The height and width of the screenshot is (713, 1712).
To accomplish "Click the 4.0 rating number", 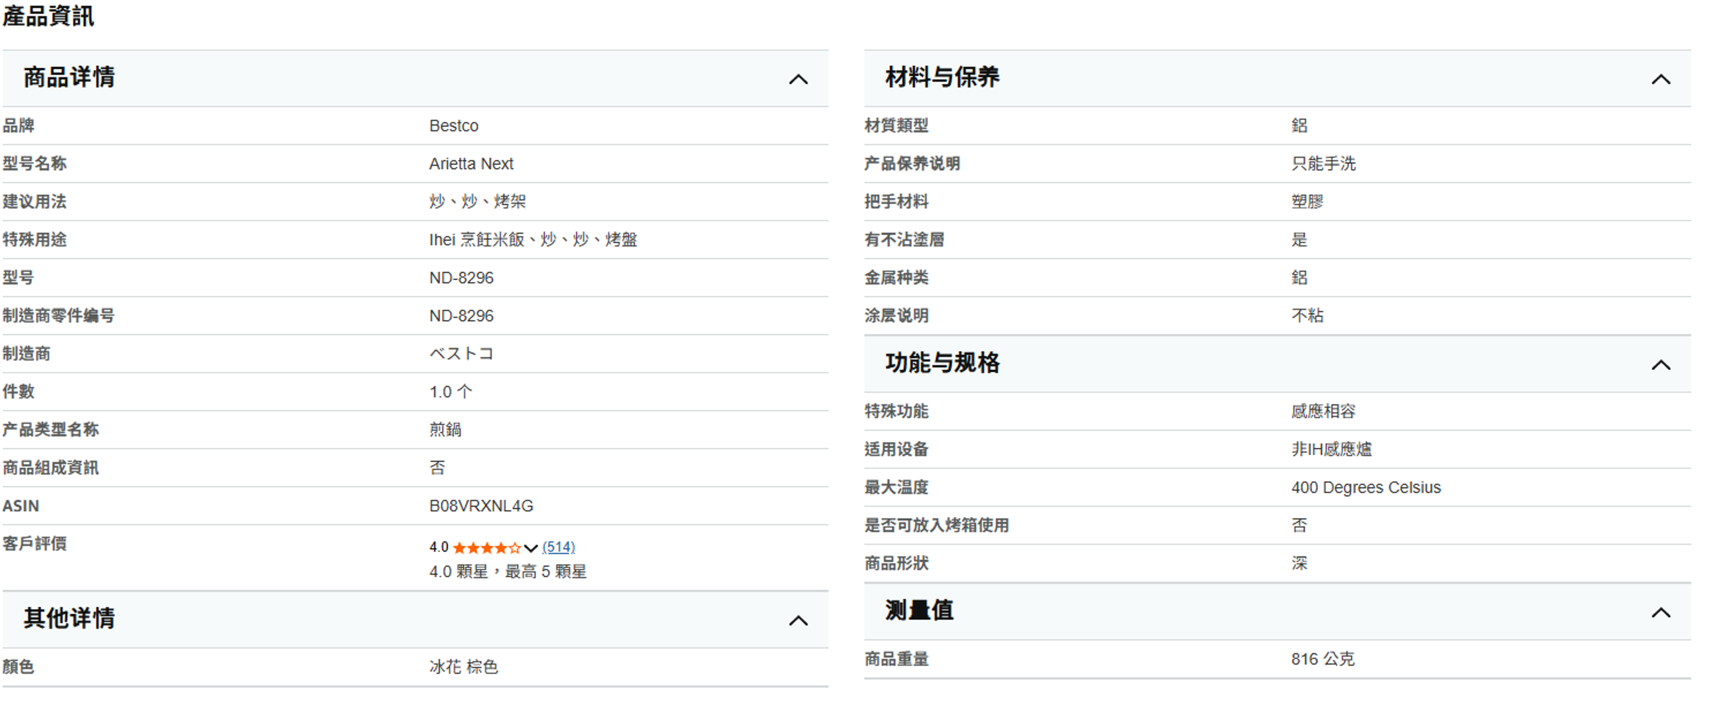I will click(x=439, y=547).
